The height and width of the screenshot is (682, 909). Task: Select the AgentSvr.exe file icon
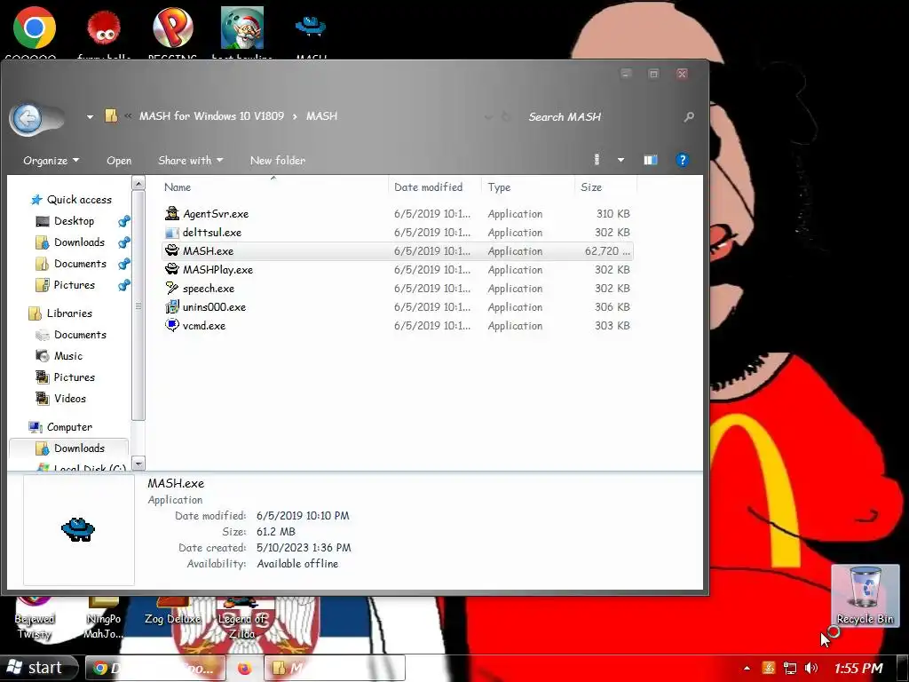tap(172, 213)
